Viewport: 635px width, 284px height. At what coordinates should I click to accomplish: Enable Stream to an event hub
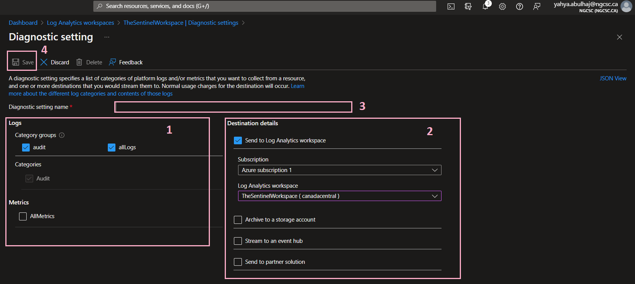(238, 241)
